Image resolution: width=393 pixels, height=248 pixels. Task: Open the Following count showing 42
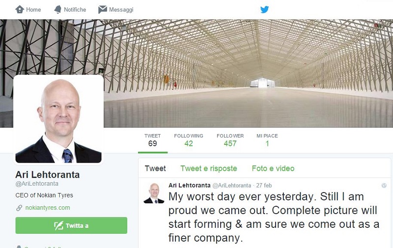(x=189, y=140)
